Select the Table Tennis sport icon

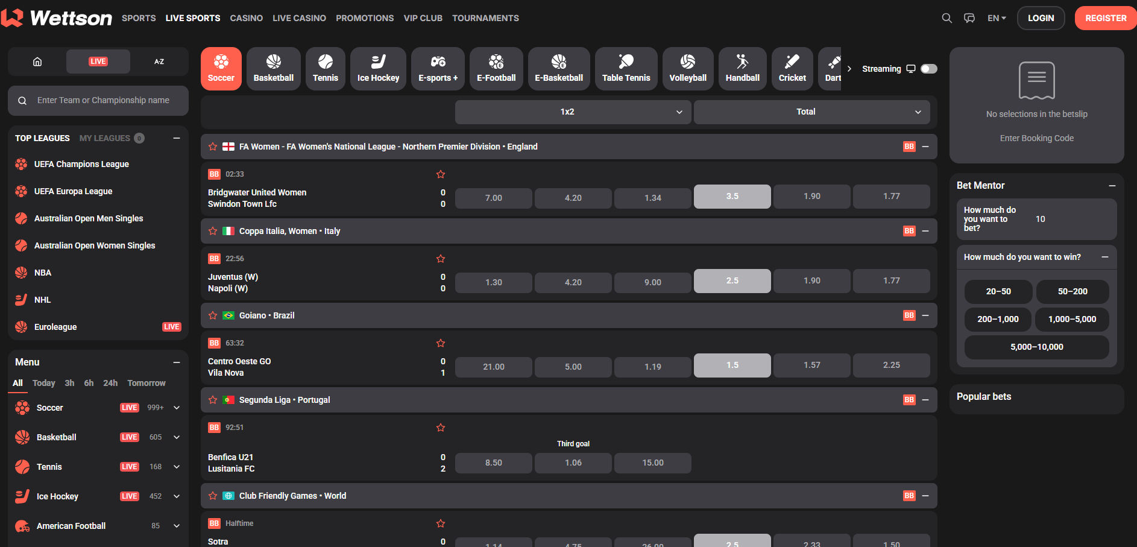626,68
